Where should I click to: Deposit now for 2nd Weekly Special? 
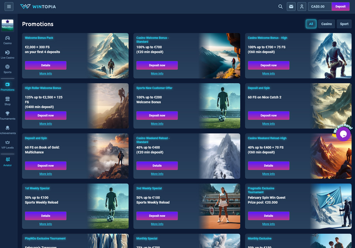[157, 216]
